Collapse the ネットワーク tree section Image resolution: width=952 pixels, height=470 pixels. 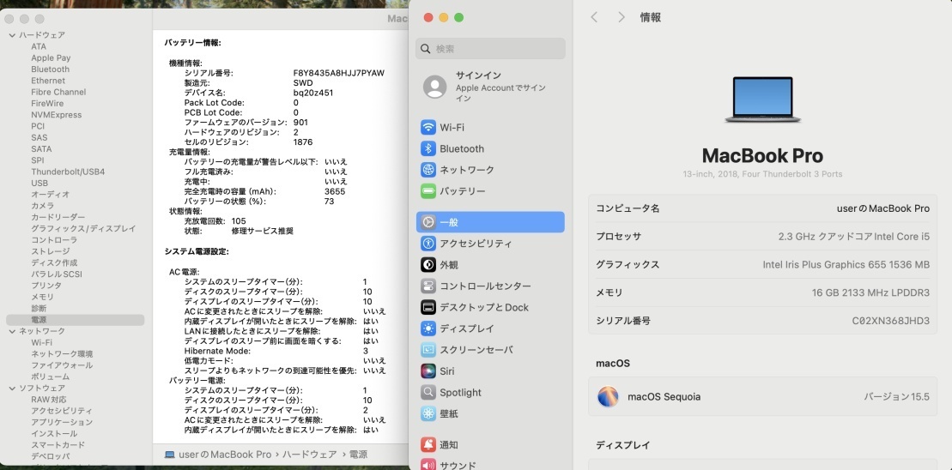point(12,331)
